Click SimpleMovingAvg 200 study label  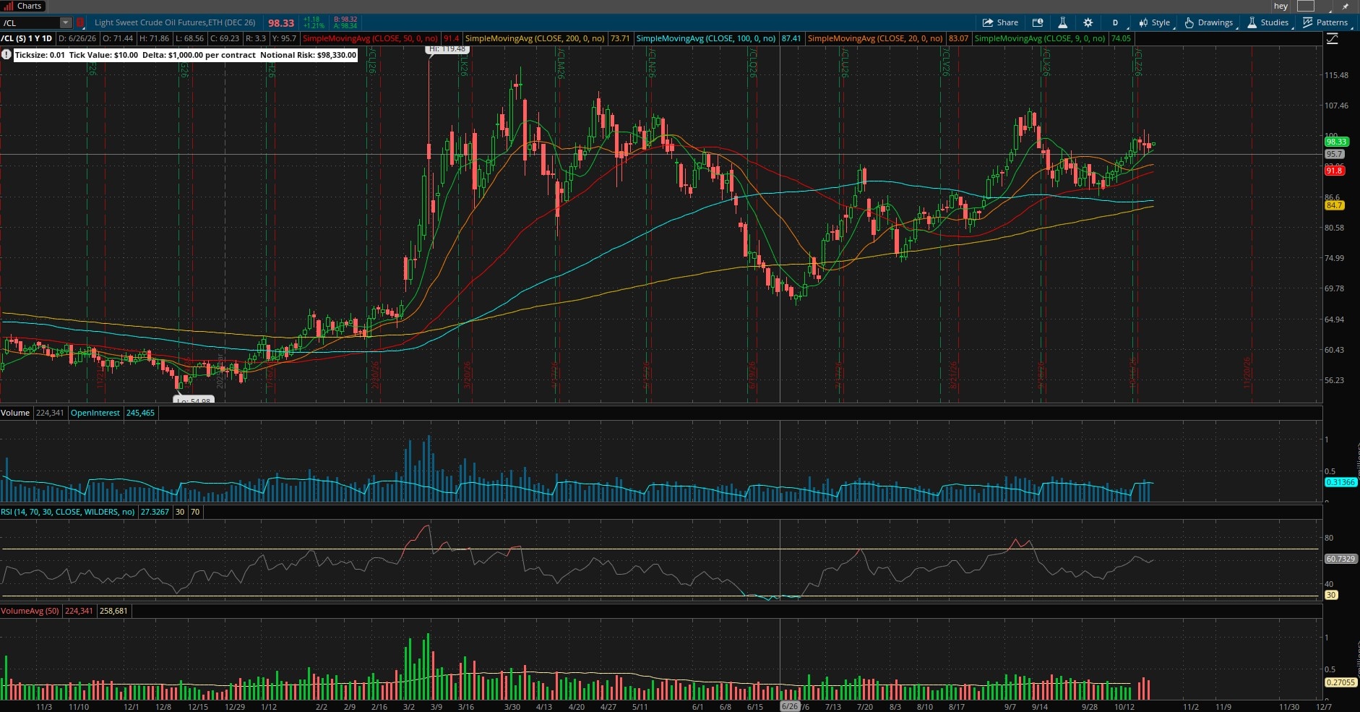pyautogui.click(x=535, y=38)
